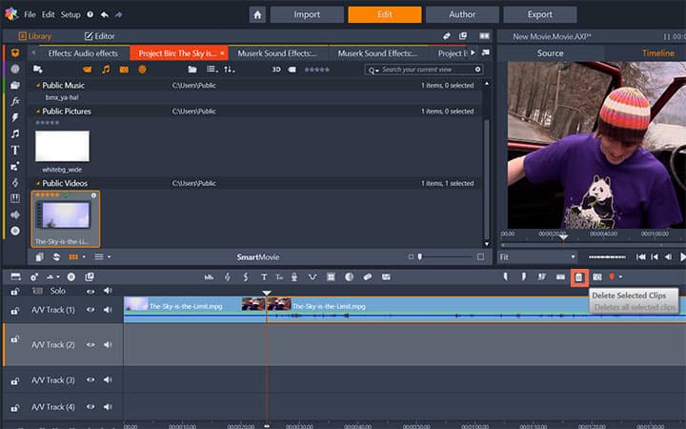Open the help question mark icon
686x429 pixels.
pyautogui.click(x=90, y=14)
